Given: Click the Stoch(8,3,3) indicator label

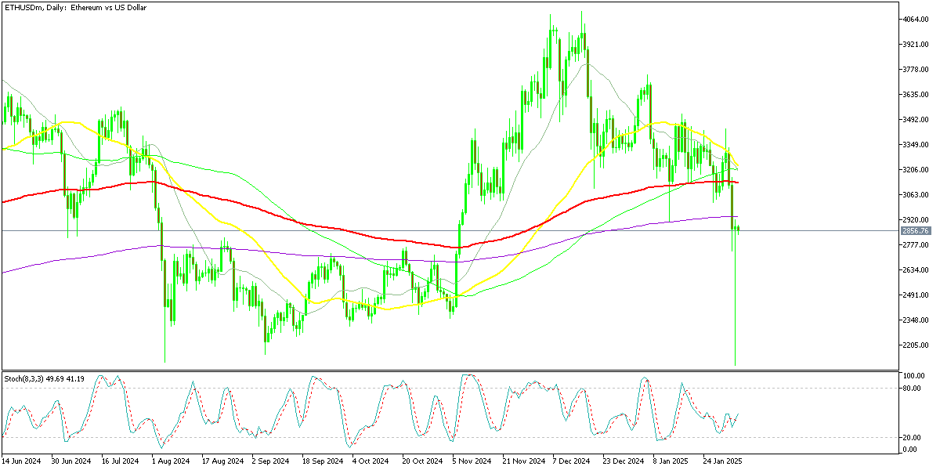Looking at the screenshot, I should [x=45, y=378].
